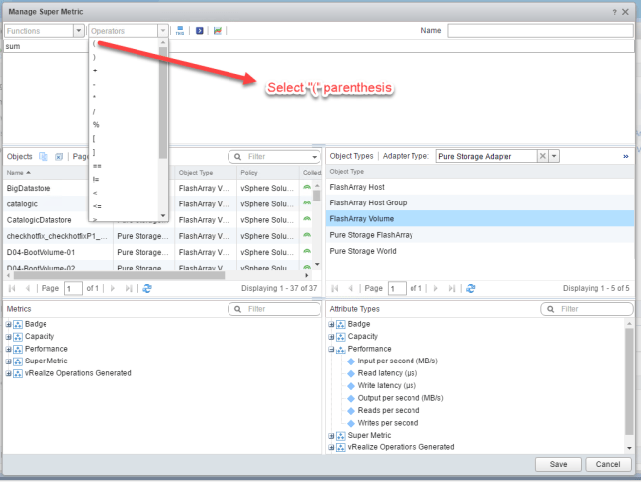Choose the '==' operator in list

coord(95,166)
